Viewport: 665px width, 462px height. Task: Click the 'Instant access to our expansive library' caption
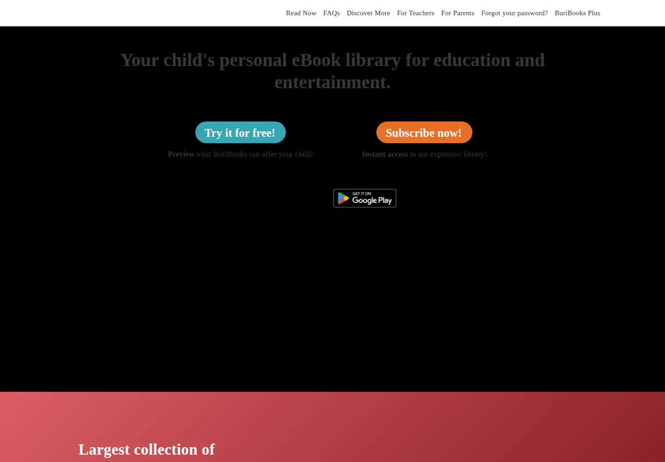click(x=424, y=154)
